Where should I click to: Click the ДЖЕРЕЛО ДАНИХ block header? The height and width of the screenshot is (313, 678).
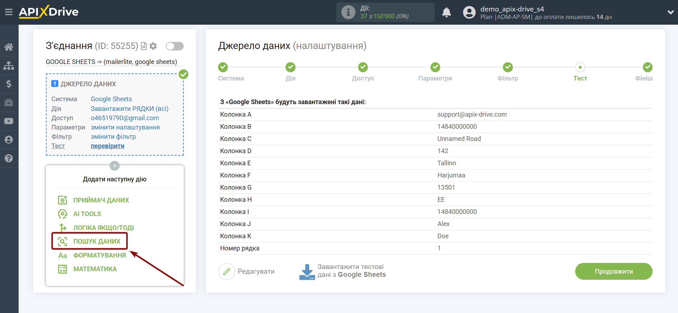(x=88, y=84)
